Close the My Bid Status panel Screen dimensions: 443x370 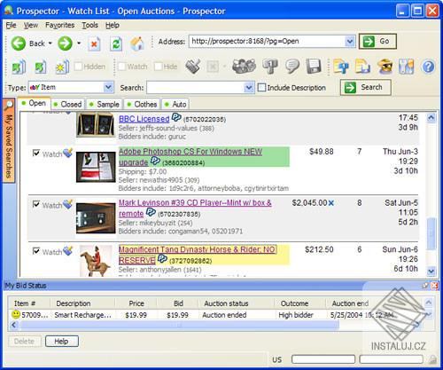coord(434,286)
